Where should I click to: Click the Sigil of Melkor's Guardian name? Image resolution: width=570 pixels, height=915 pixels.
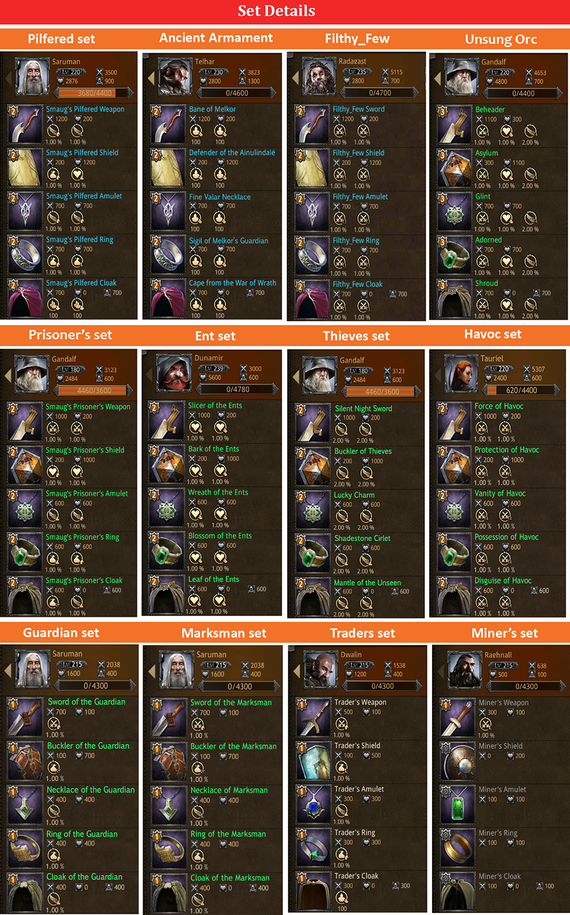pos(229,241)
